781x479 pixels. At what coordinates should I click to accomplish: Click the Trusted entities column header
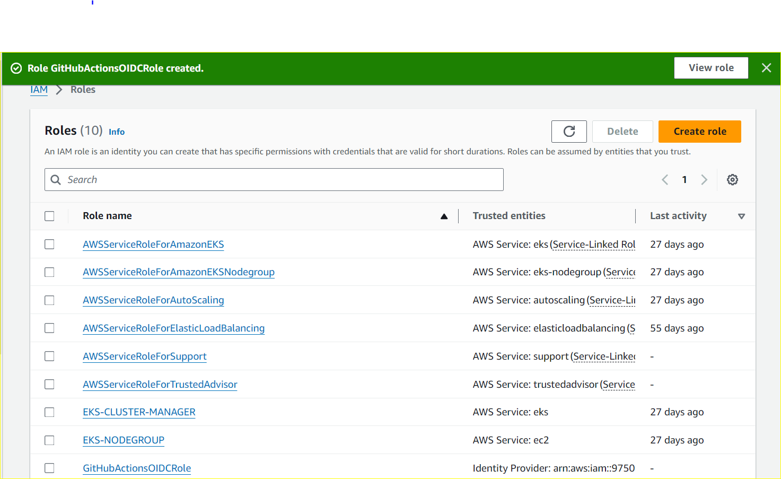(509, 216)
